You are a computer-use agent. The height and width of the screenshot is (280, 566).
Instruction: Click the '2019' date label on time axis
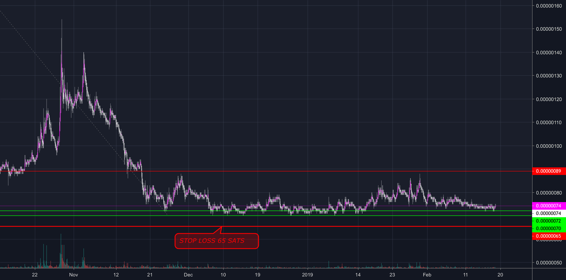pyautogui.click(x=308, y=275)
